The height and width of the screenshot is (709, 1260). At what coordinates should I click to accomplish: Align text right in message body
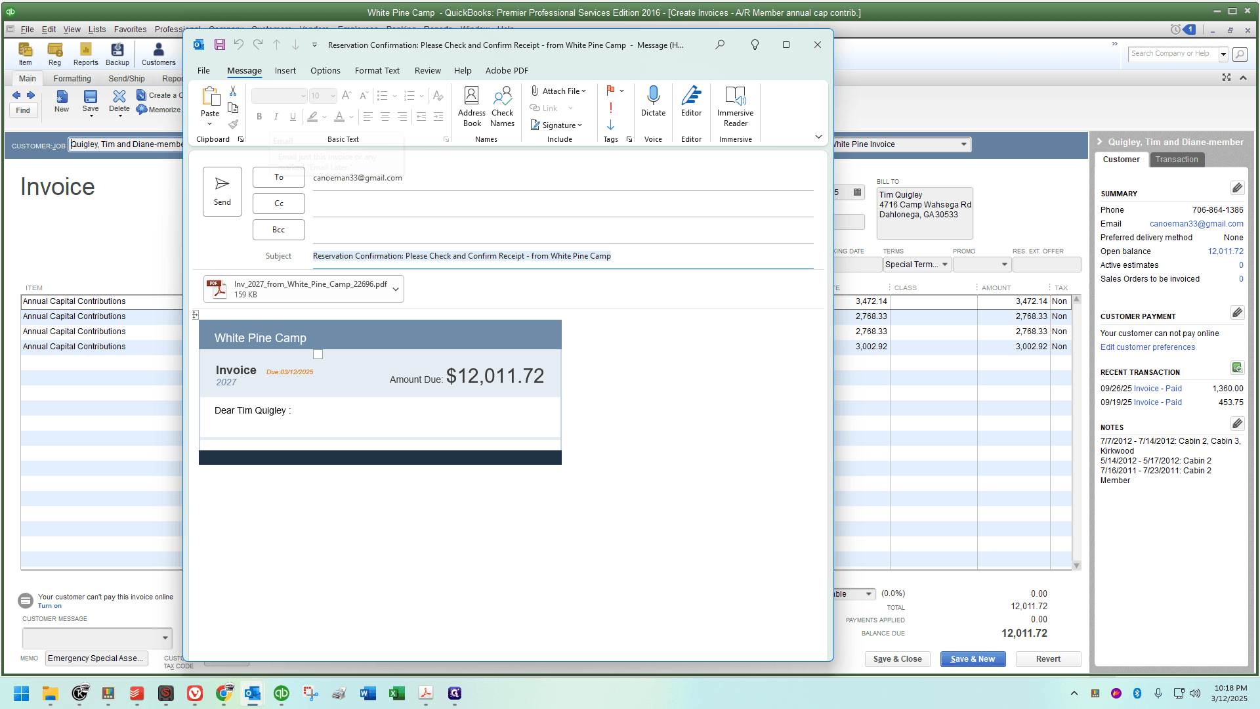[402, 117]
